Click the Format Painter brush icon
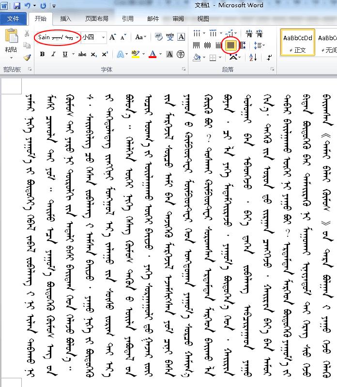Viewport: 337px width, 387px height. 27,58
